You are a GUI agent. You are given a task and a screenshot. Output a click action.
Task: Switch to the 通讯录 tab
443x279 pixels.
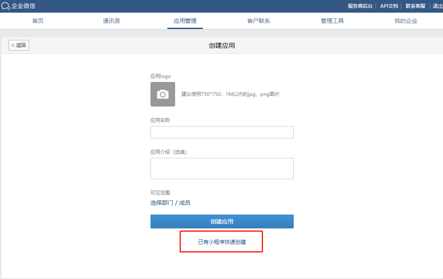tap(111, 21)
